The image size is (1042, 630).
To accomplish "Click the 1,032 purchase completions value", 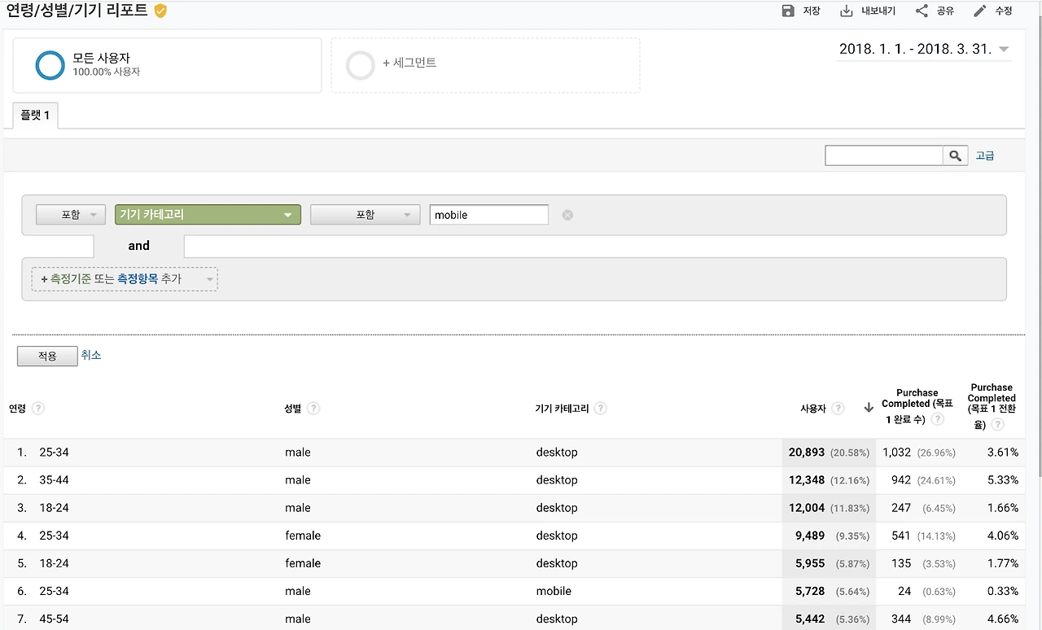I will coord(897,453).
